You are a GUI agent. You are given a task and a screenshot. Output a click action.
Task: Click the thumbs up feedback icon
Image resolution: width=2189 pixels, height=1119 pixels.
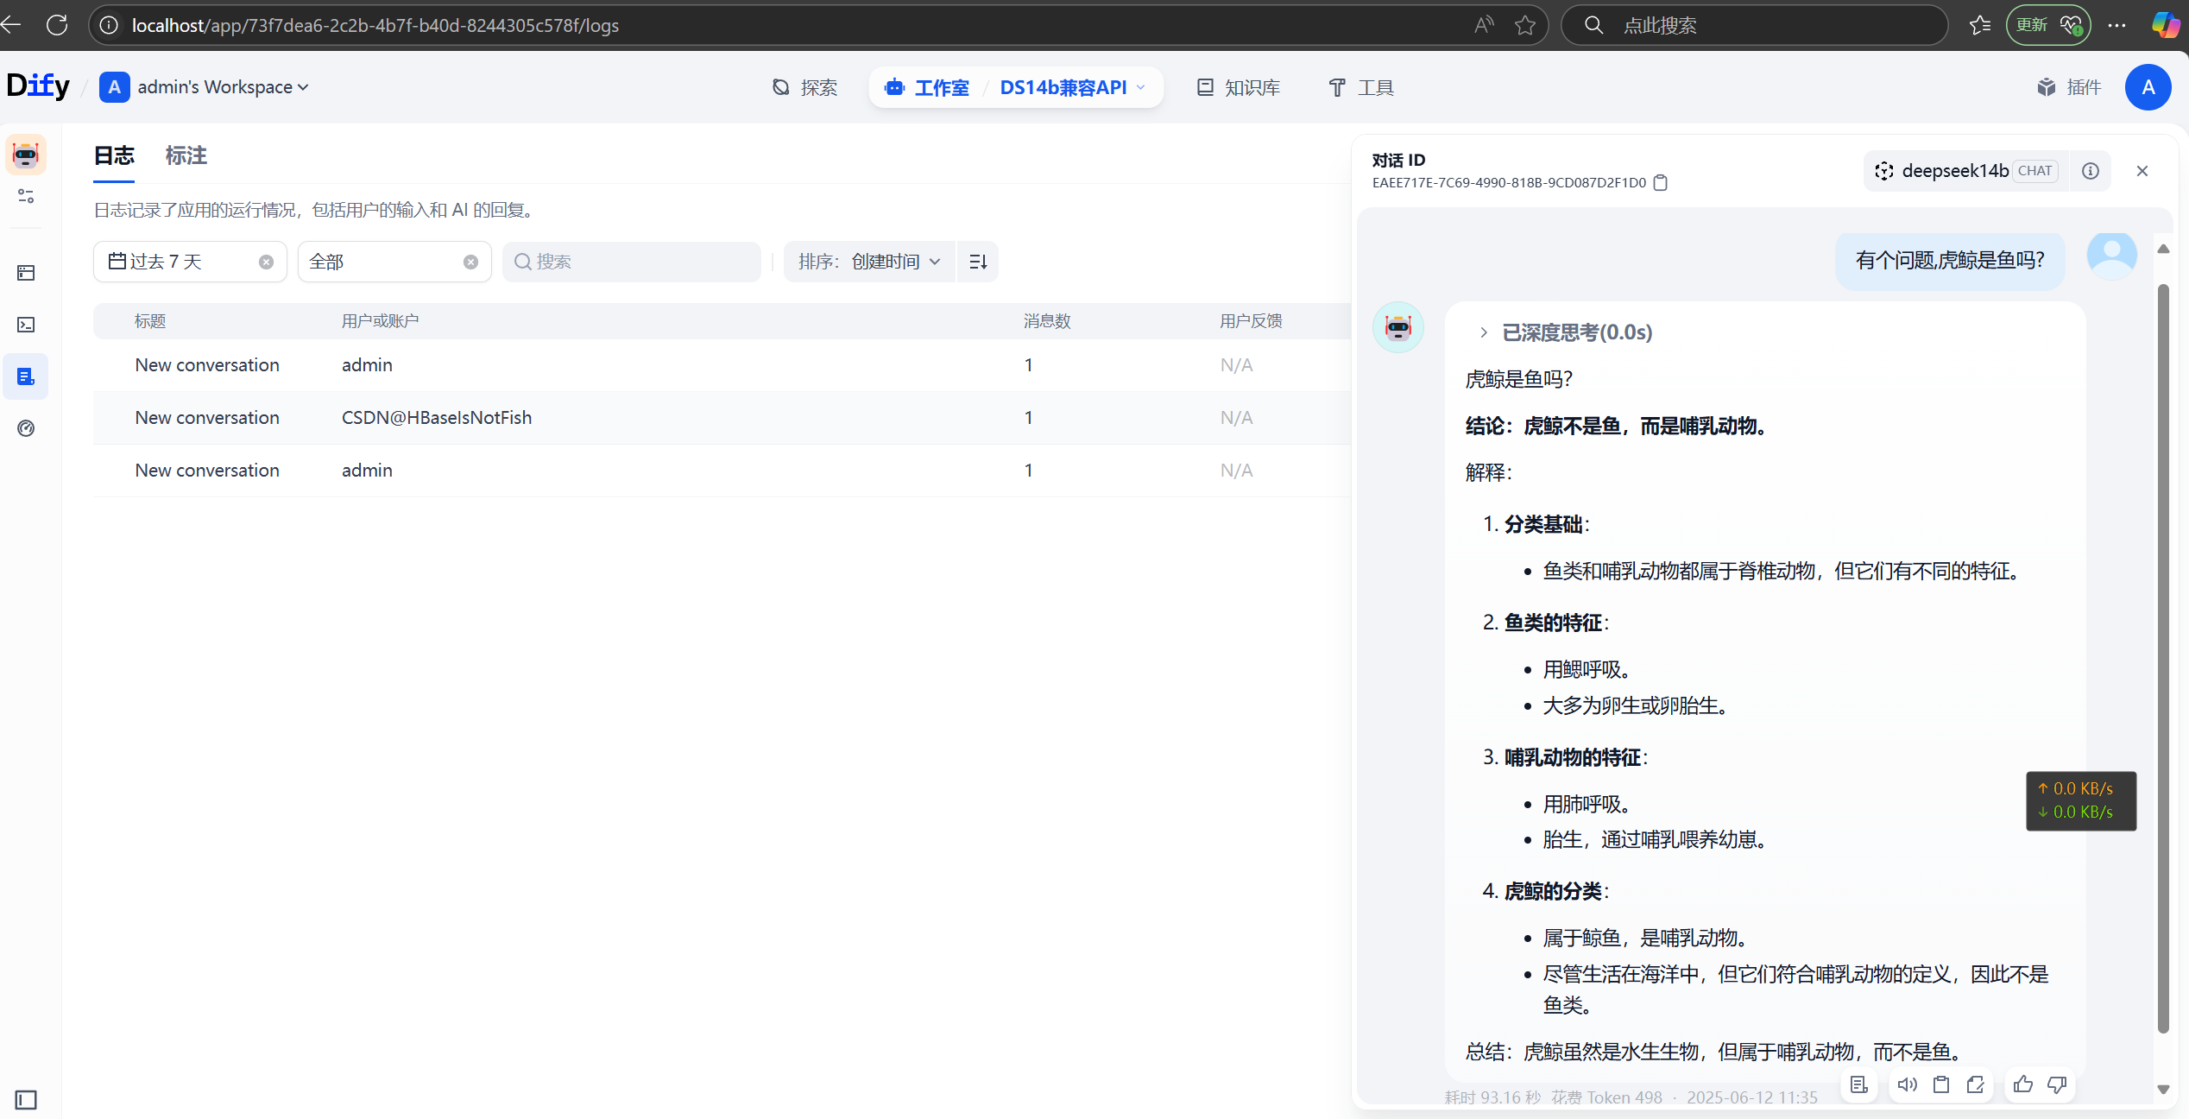2022,1084
